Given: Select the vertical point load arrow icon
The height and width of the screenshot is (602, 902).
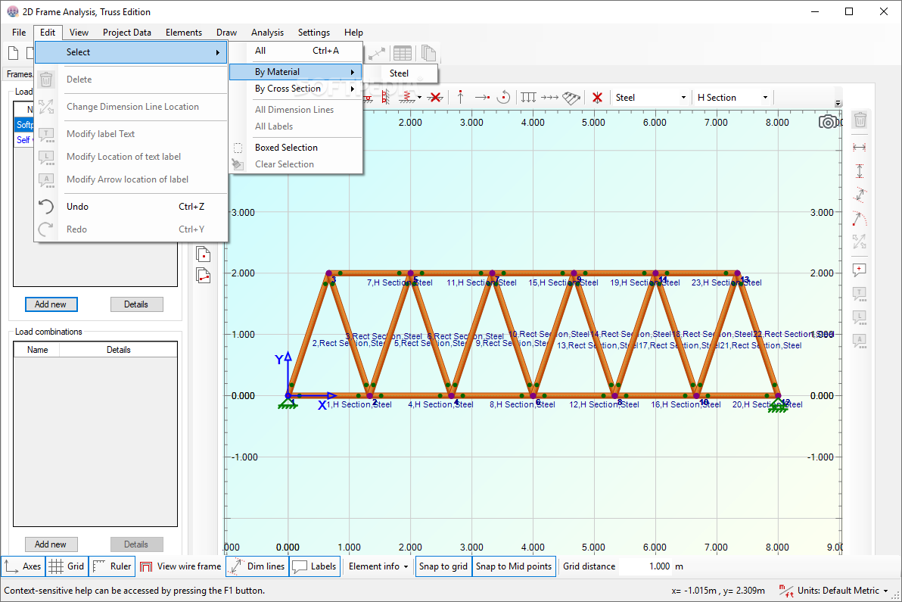Looking at the screenshot, I should point(460,97).
